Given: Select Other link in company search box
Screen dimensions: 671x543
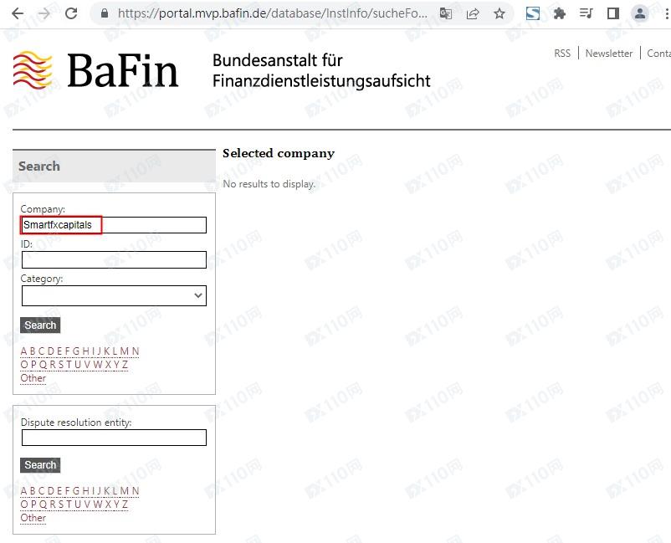Looking at the screenshot, I should click(33, 378).
